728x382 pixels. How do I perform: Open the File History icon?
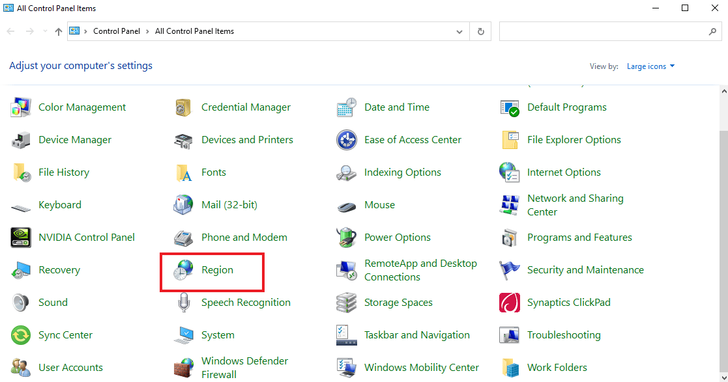pyautogui.click(x=22, y=172)
